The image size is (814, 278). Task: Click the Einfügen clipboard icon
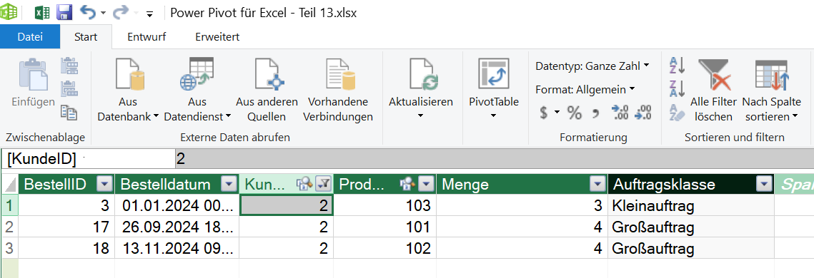coord(33,75)
